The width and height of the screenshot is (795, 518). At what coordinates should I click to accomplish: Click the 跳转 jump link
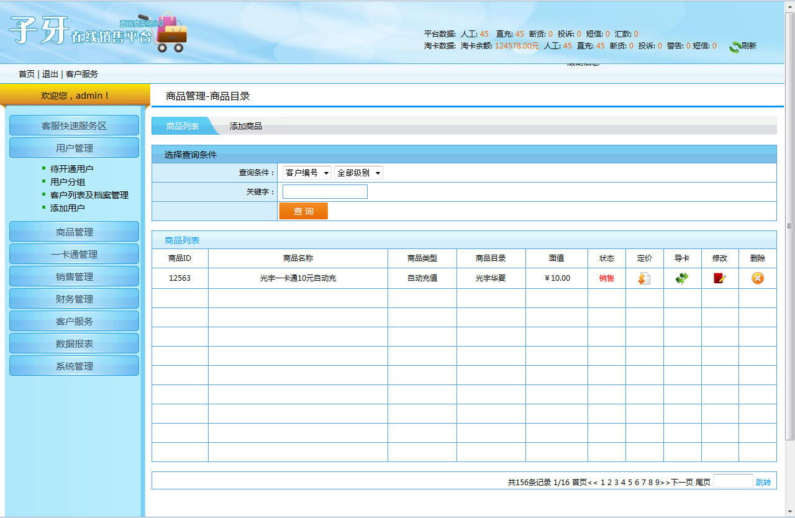(763, 482)
